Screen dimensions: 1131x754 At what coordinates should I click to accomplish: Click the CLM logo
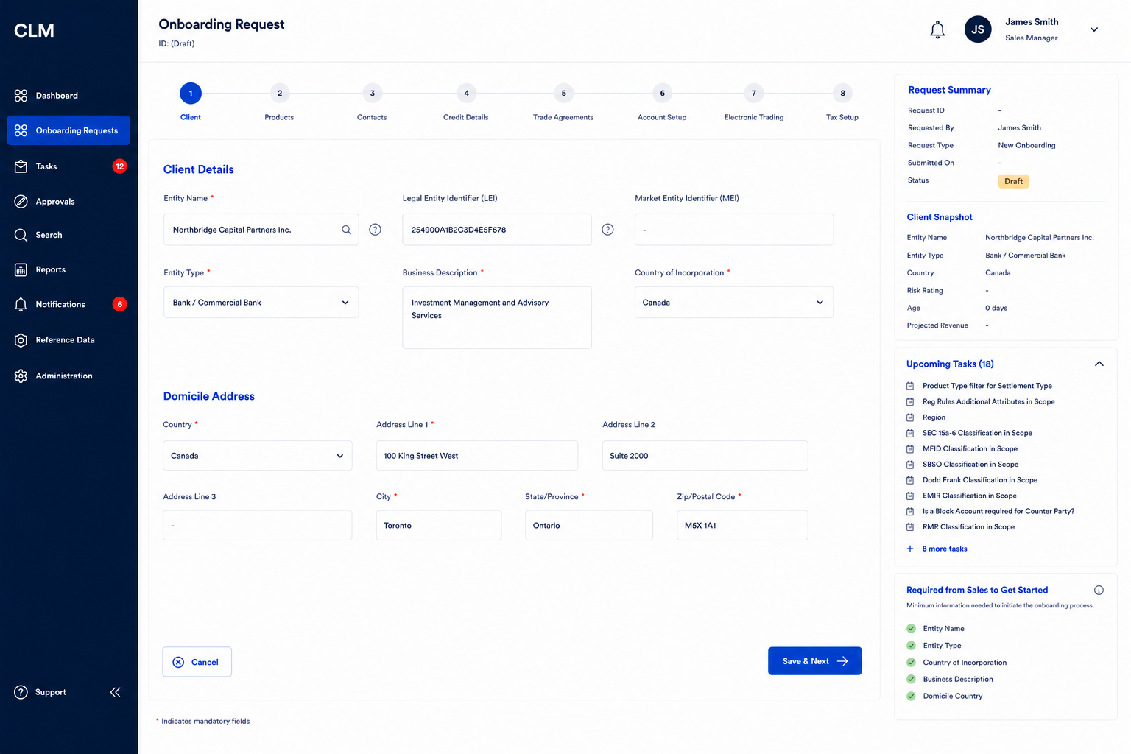click(34, 30)
